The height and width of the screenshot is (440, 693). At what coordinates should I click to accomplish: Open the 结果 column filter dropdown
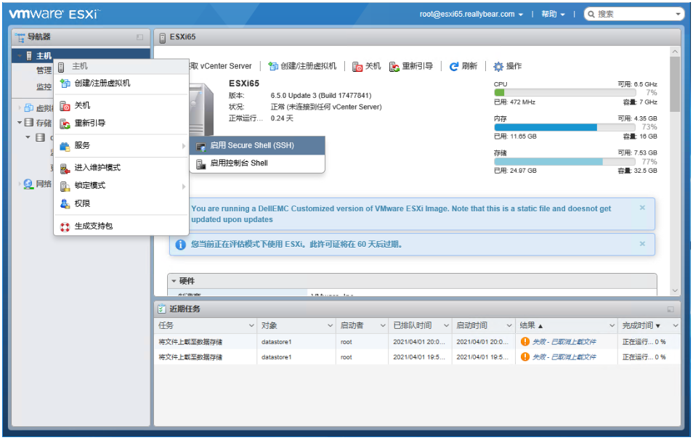pos(612,325)
